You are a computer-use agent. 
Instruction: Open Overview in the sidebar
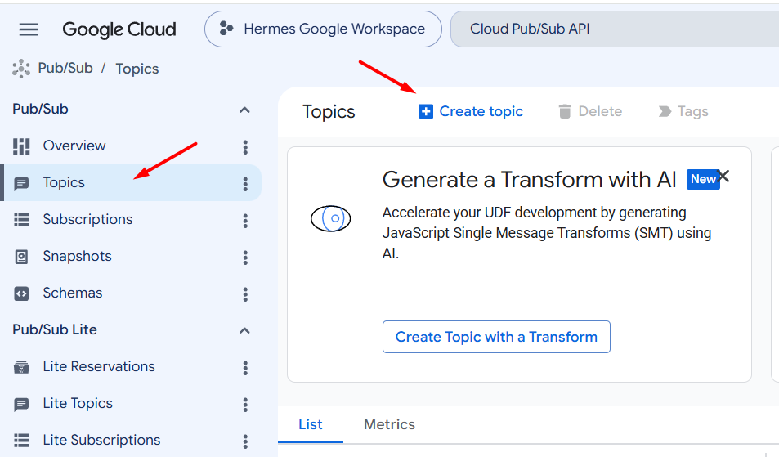[74, 146]
